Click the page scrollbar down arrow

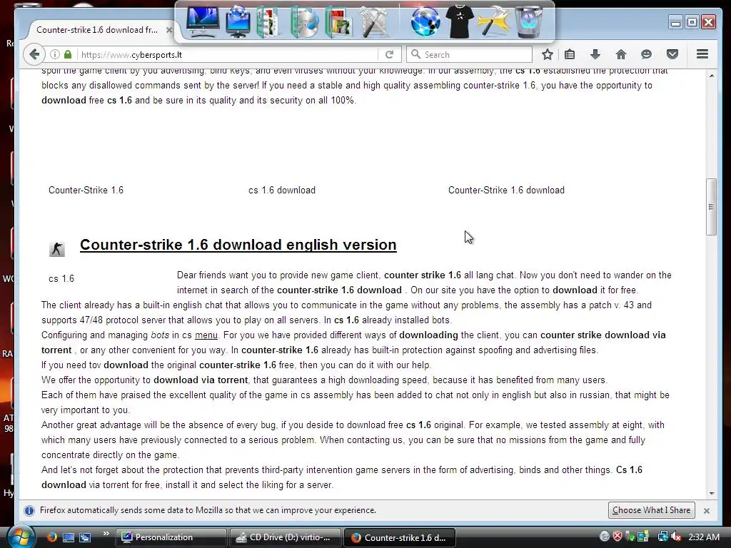pyautogui.click(x=712, y=493)
